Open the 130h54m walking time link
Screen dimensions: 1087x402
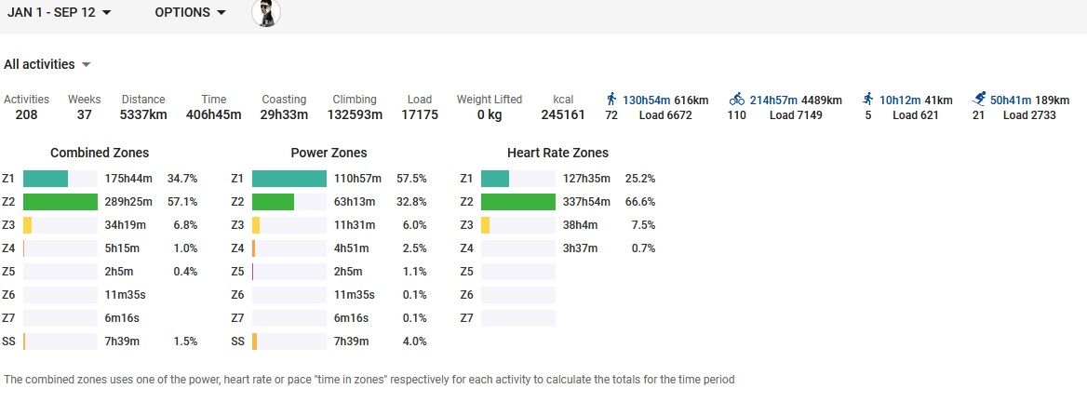pos(647,100)
